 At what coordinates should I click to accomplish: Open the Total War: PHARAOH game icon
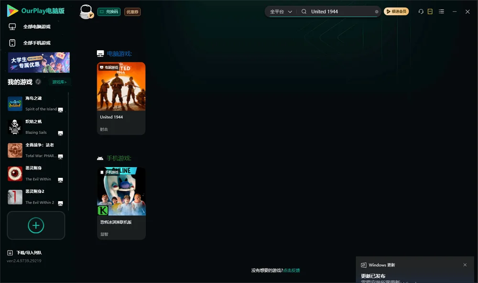[15, 150]
